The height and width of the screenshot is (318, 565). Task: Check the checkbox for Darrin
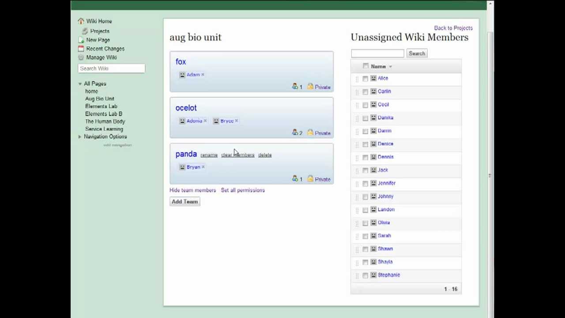pos(365,131)
